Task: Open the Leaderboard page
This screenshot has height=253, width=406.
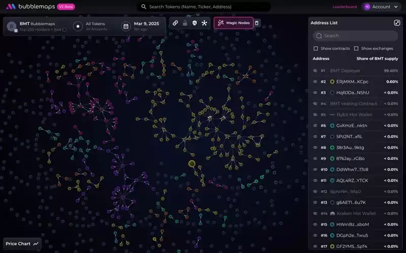Action: 345,7
